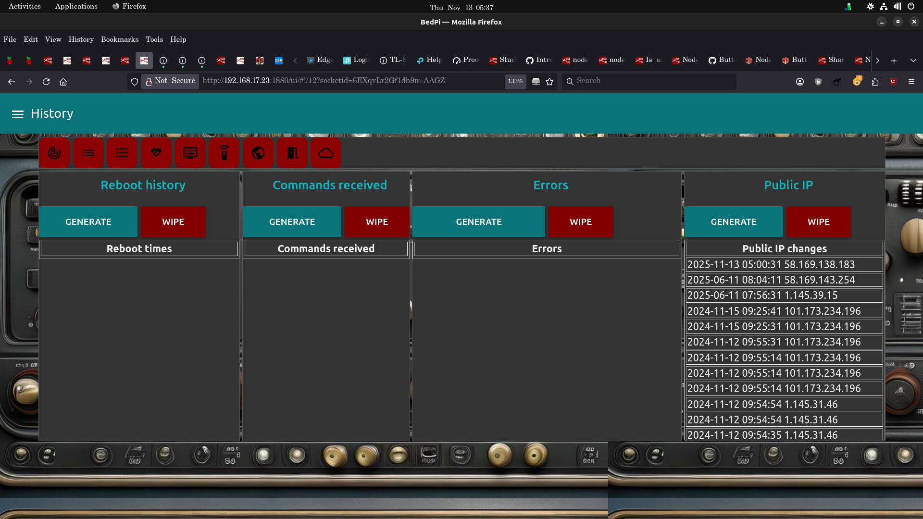Image resolution: width=923 pixels, height=519 pixels.
Task: Click the remote control icon button
Action: [x=224, y=153]
